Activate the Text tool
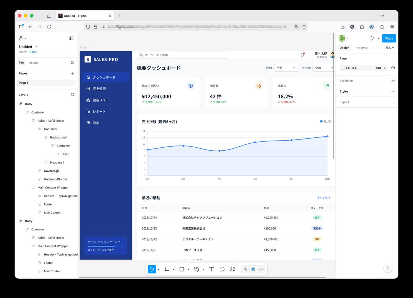This screenshot has width=413, height=298. coord(211,269)
